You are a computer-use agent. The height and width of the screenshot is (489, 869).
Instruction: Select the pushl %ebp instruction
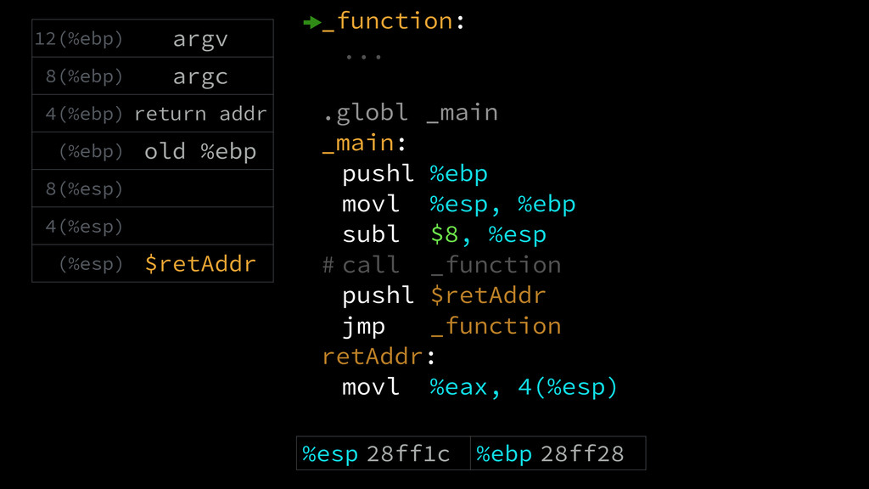tap(414, 174)
